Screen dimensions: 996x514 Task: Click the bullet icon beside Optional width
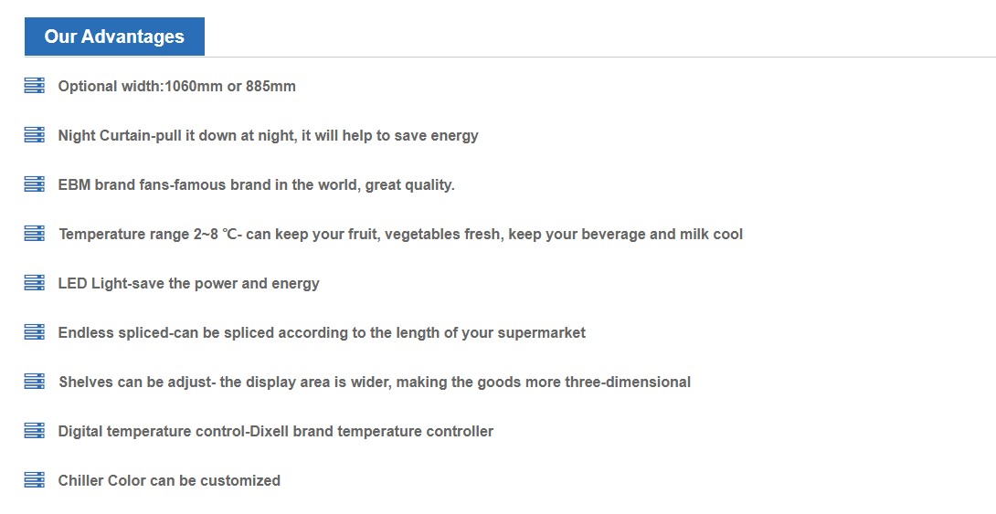(x=34, y=86)
